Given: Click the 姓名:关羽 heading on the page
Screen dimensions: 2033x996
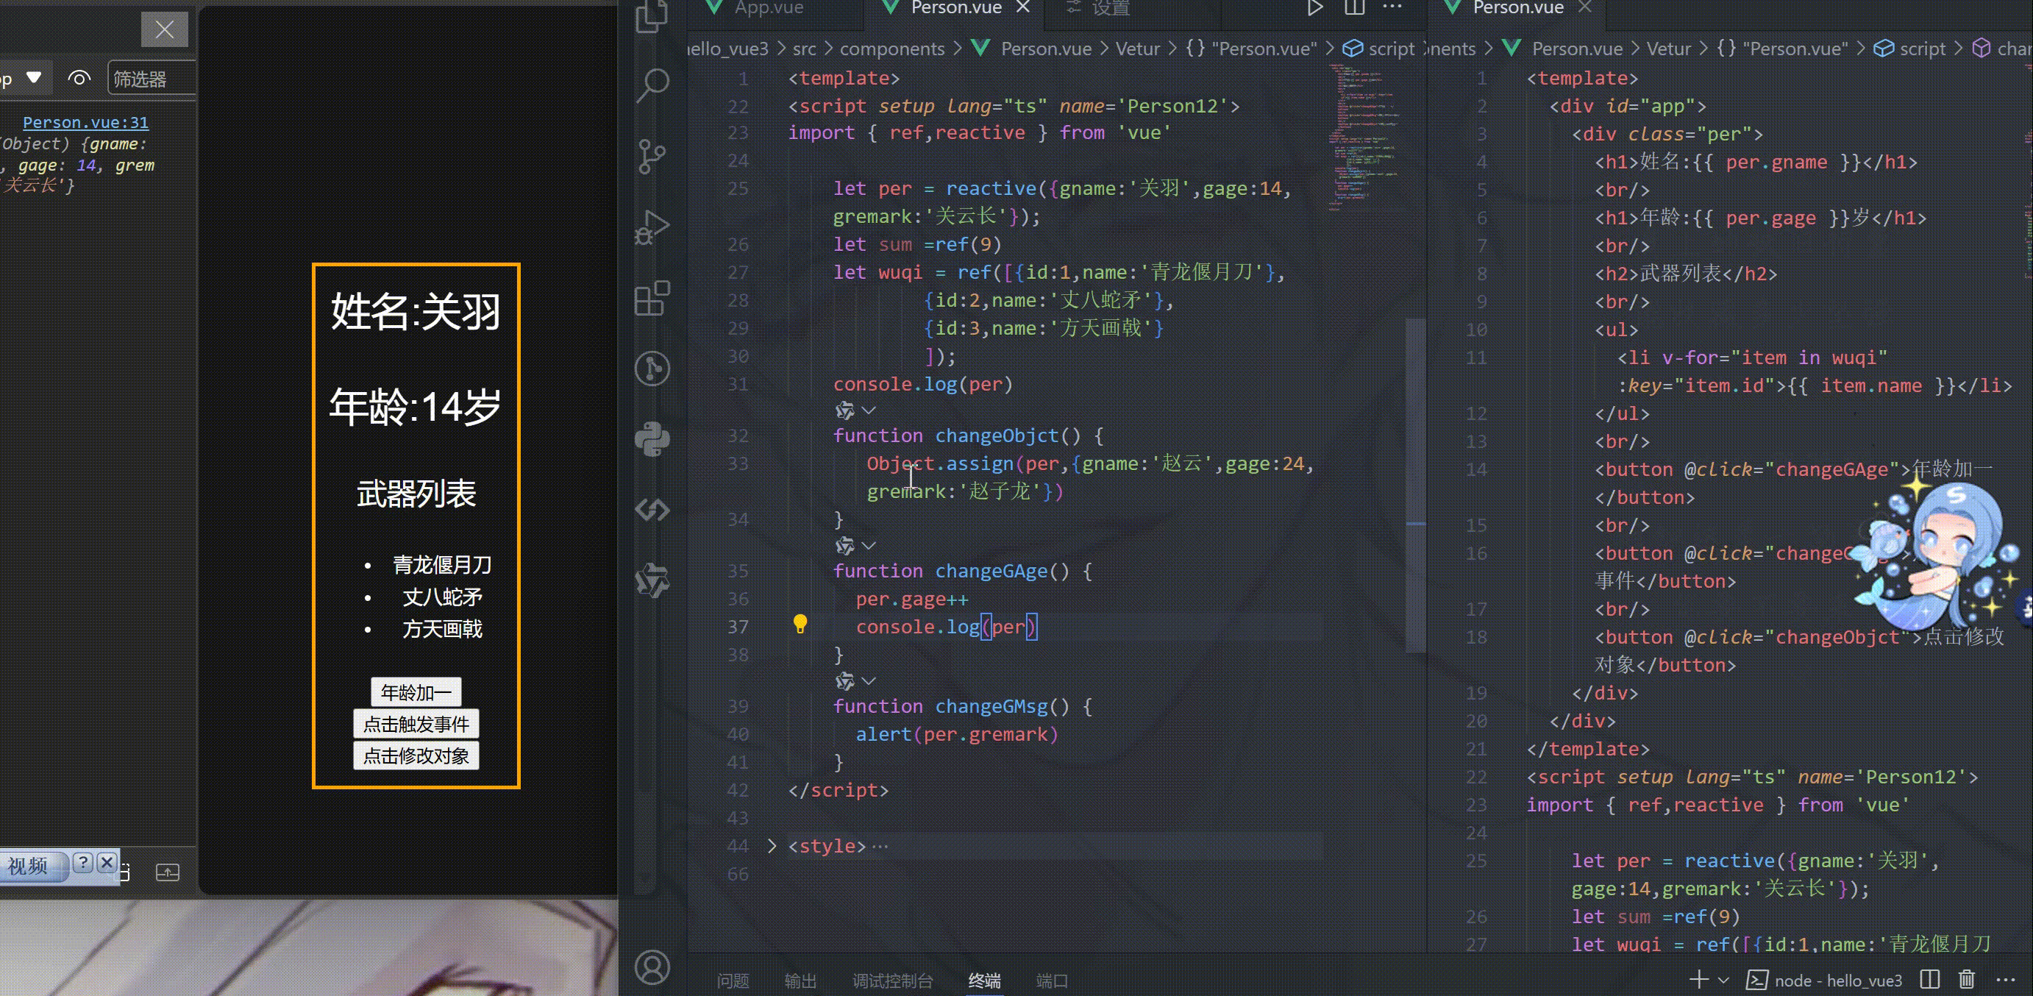Looking at the screenshot, I should pos(415,311).
